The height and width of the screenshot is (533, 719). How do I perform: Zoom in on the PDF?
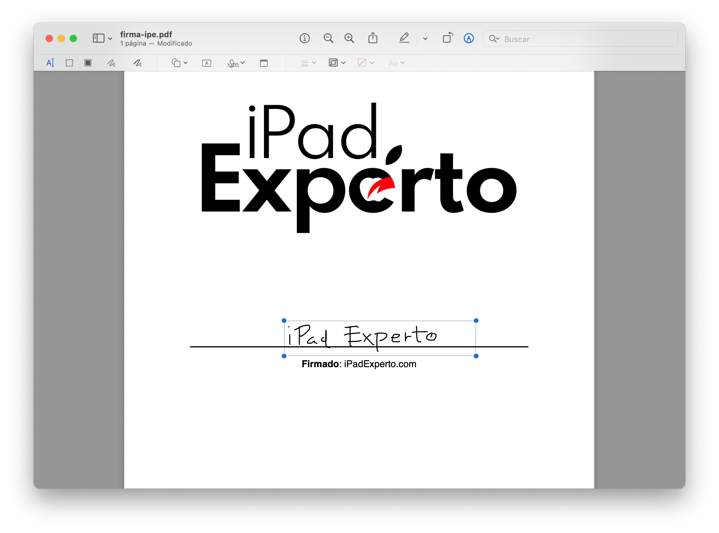point(349,38)
